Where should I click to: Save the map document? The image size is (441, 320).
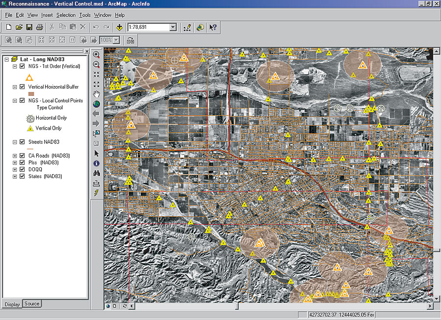pyautogui.click(x=29, y=27)
